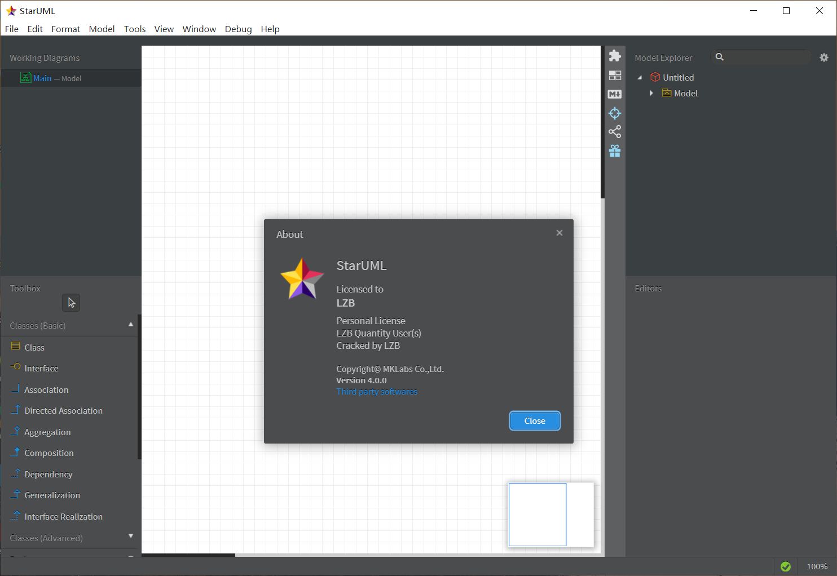Select the Association tool icon
837x576 pixels.
point(16,388)
